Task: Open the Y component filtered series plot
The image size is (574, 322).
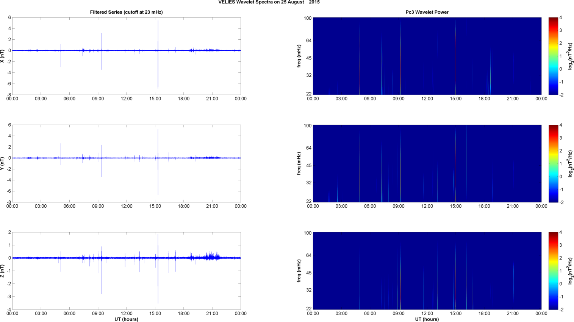Action: pyautogui.click(x=127, y=163)
